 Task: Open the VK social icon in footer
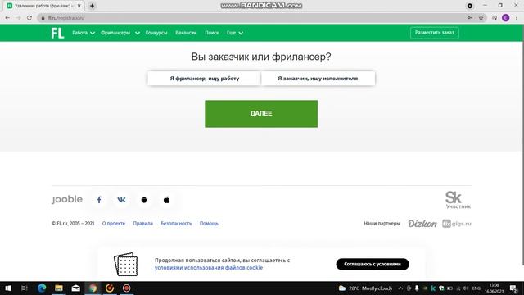pyautogui.click(x=121, y=200)
